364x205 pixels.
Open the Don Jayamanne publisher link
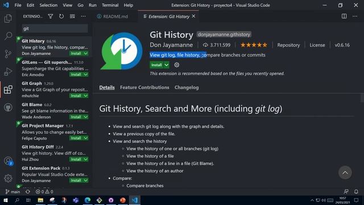(171, 45)
